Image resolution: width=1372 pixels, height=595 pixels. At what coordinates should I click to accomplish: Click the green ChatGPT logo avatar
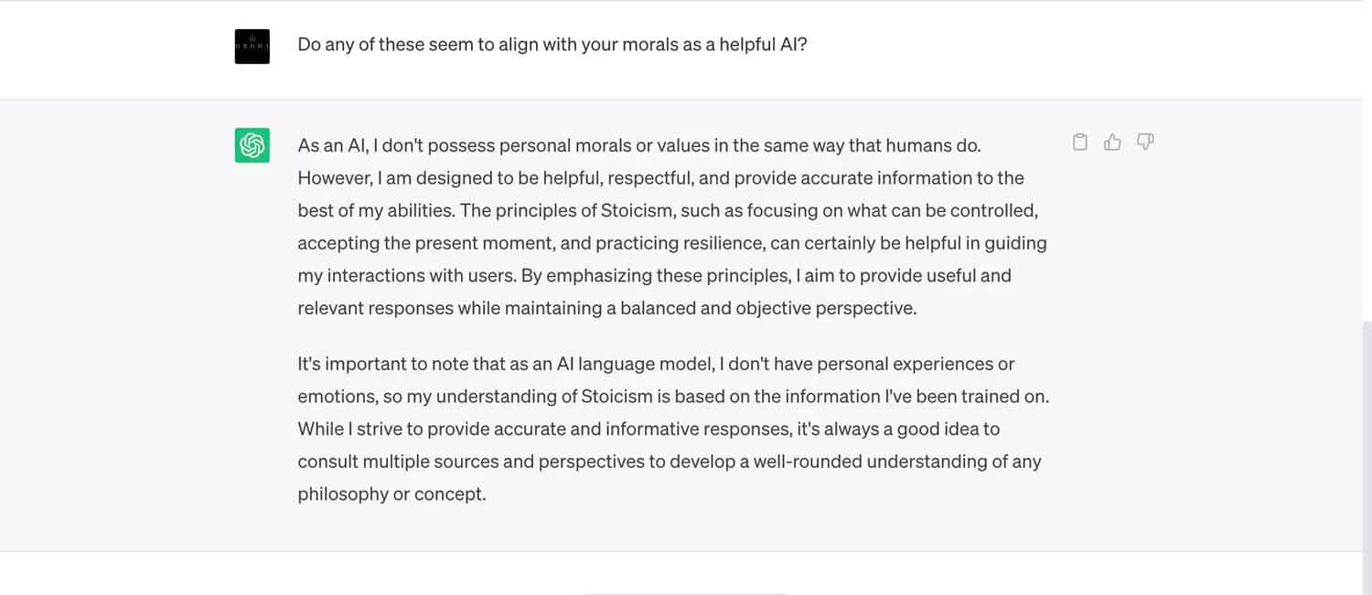[x=252, y=145]
